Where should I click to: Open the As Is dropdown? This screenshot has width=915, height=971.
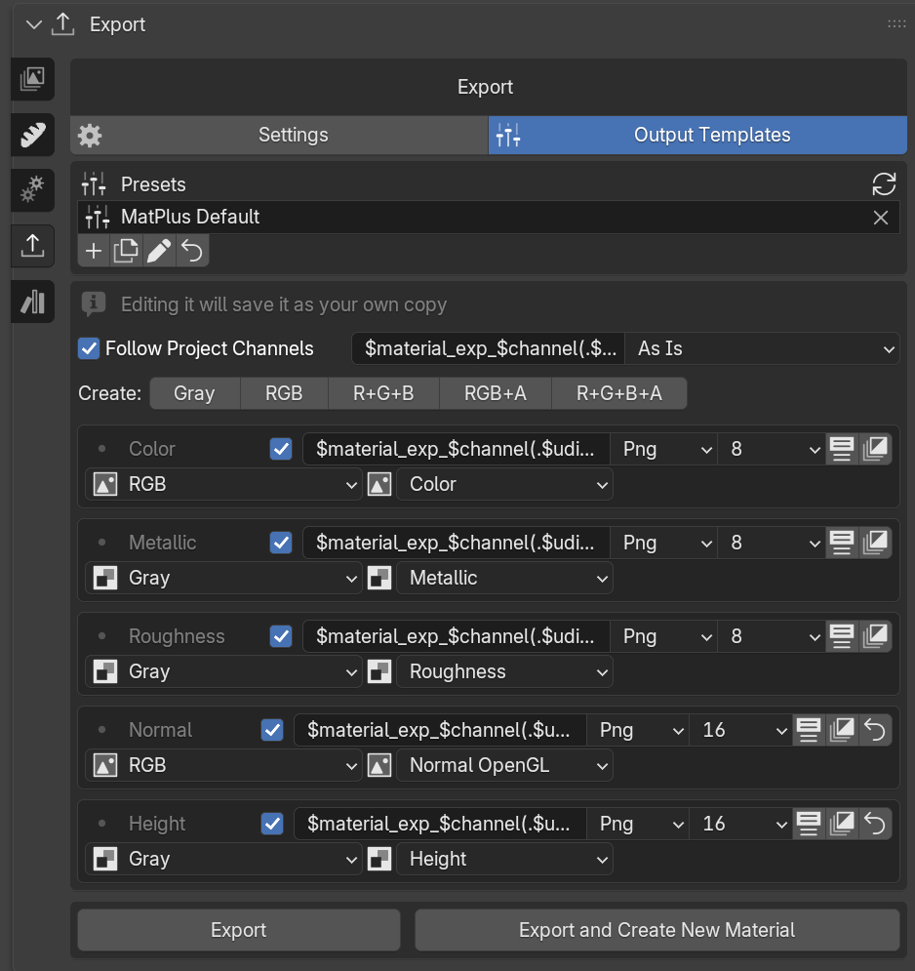pyautogui.click(x=762, y=348)
